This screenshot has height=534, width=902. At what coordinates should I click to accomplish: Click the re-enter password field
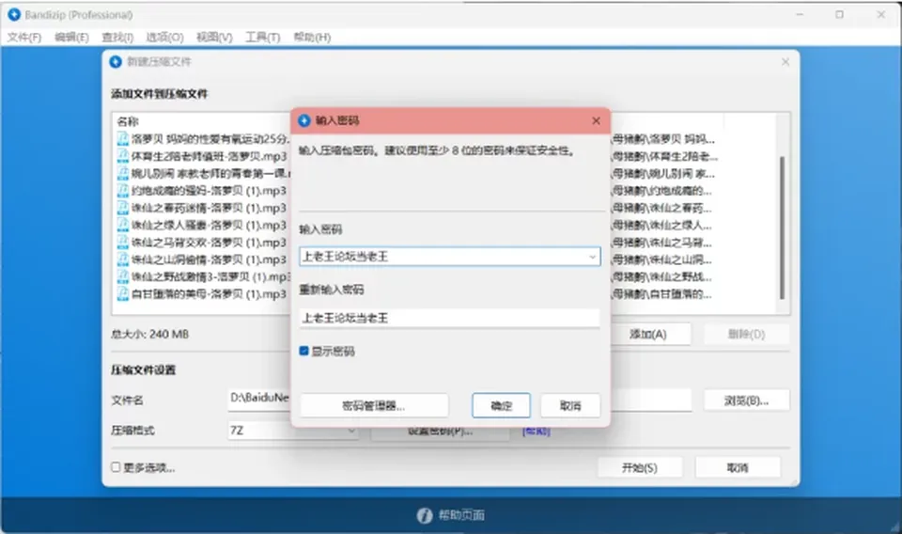[x=449, y=318]
